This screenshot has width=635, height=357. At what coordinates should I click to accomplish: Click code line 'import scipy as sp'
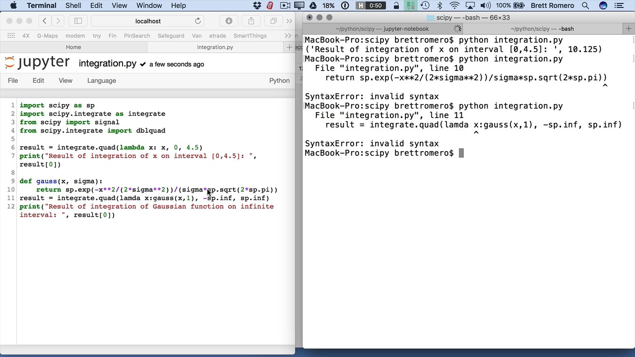point(57,105)
